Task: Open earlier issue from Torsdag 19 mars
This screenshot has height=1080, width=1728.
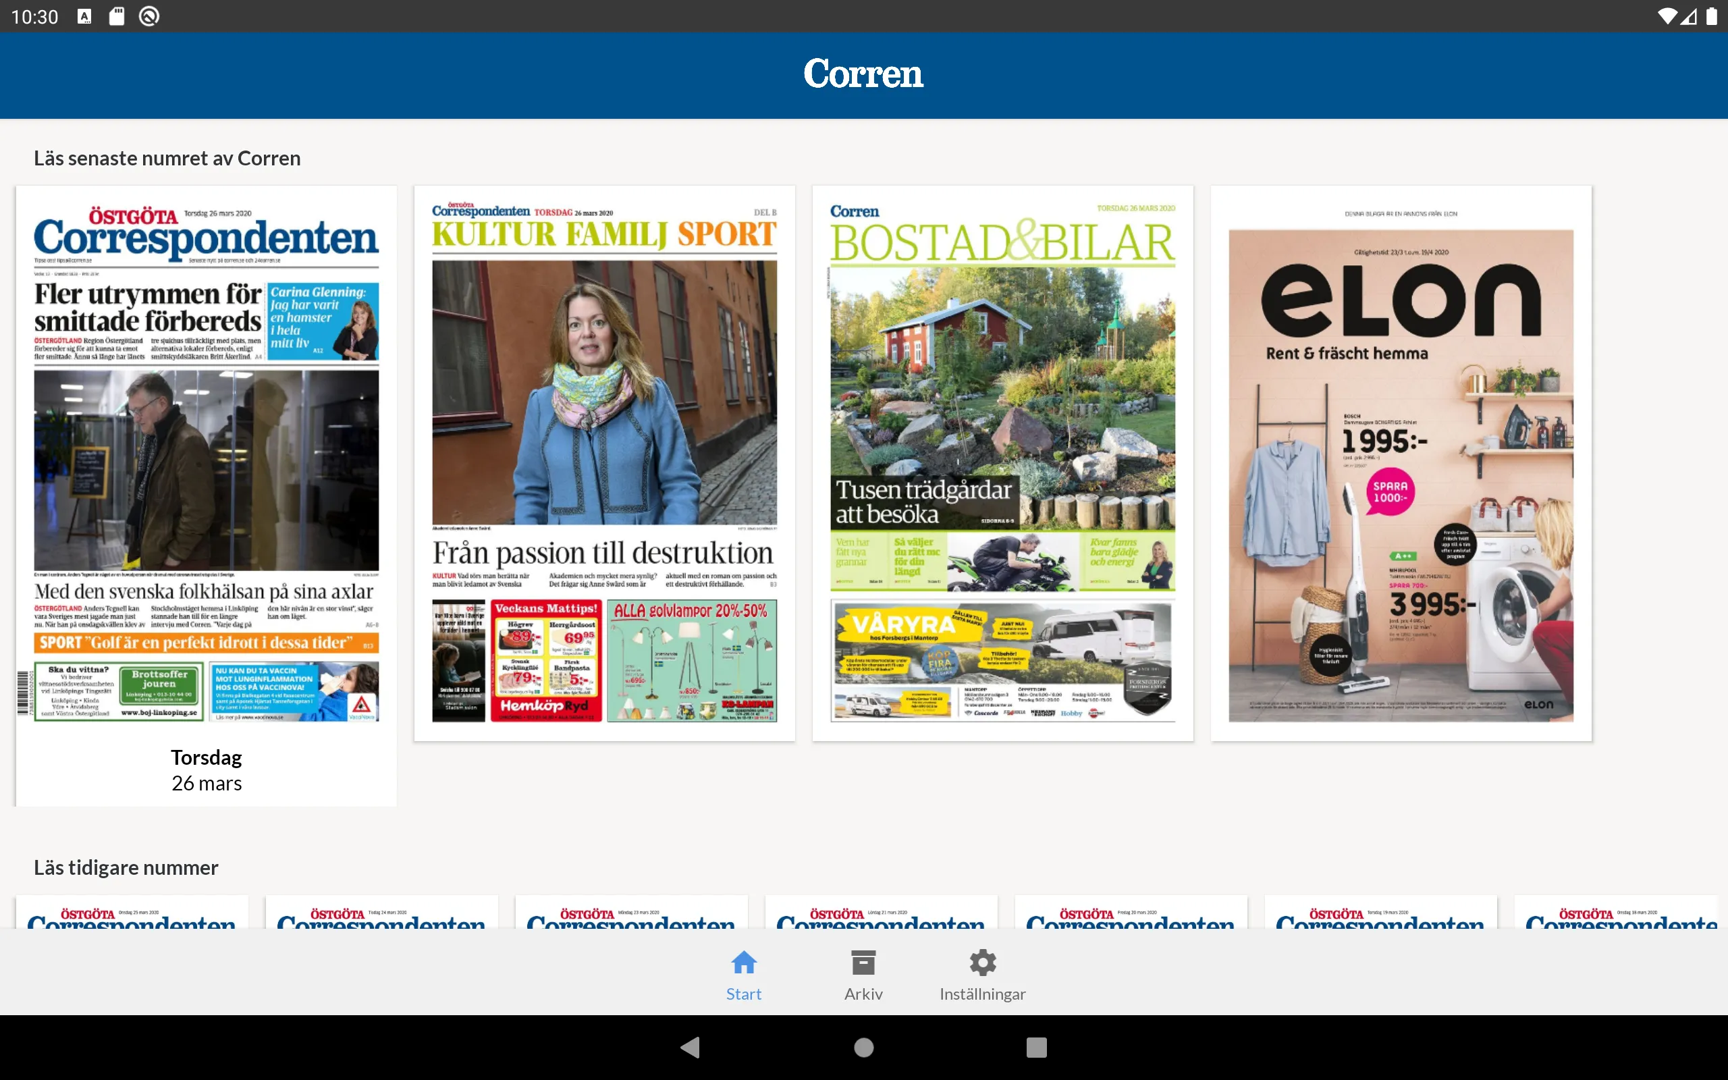Action: [x=1381, y=912]
